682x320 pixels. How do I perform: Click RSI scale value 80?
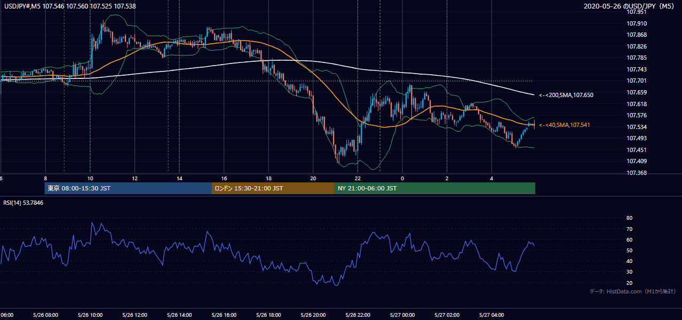[x=630, y=218]
